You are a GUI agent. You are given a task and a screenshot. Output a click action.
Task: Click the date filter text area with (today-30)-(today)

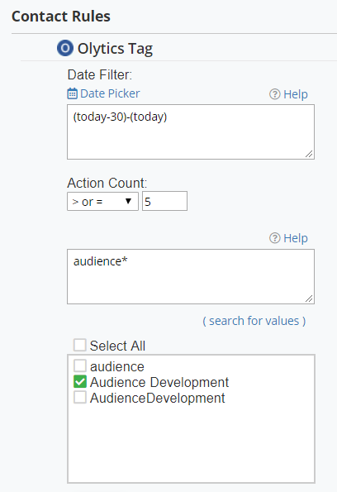click(x=191, y=132)
